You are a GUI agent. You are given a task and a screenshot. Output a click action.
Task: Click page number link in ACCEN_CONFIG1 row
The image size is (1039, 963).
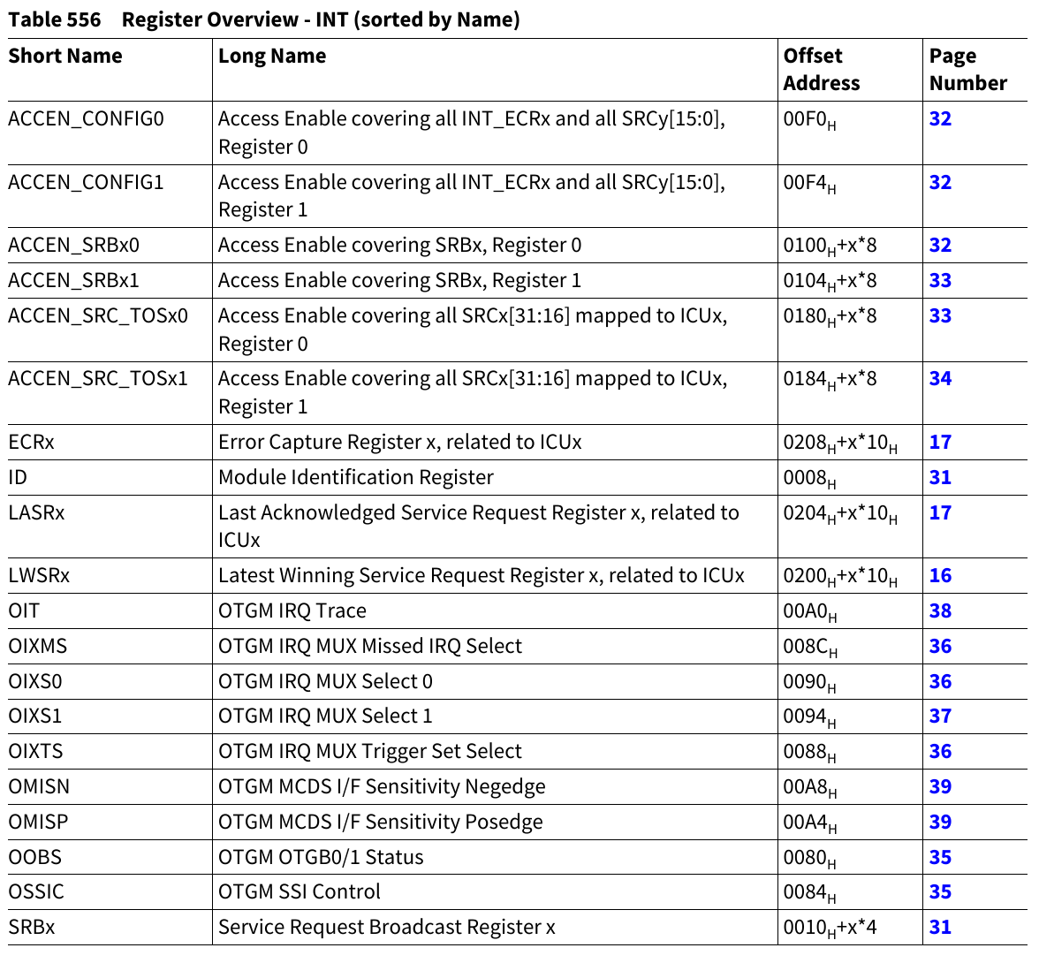pos(940,183)
